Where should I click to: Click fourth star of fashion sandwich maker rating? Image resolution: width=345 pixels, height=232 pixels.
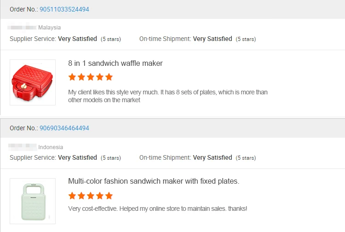pos(100,196)
